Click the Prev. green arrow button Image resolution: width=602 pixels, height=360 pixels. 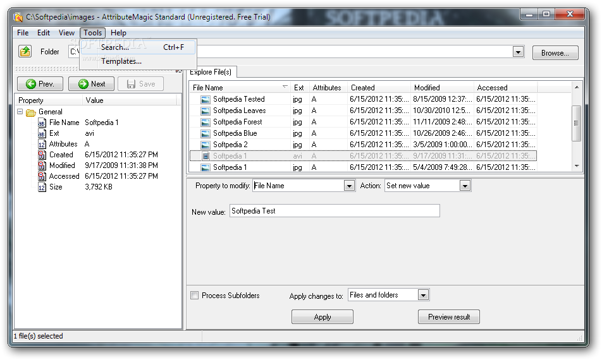coord(40,83)
